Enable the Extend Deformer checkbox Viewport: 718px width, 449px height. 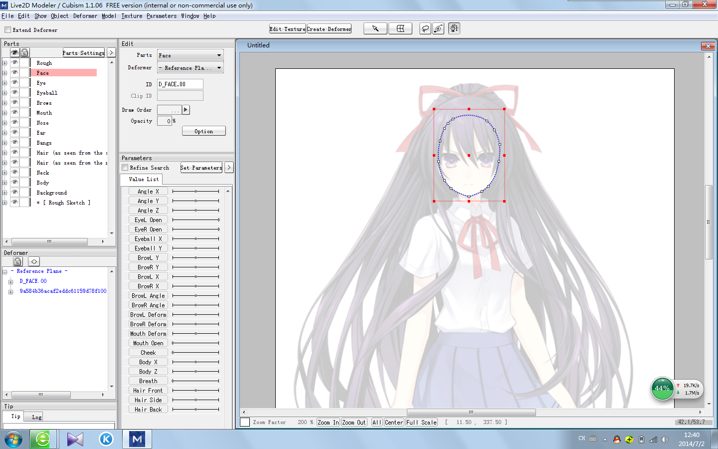coord(7,30)
